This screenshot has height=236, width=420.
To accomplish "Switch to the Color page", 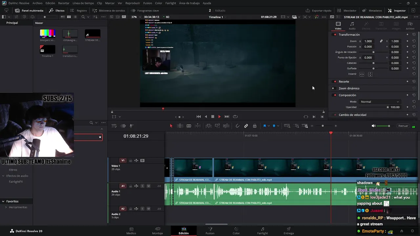I will [236, 231].
